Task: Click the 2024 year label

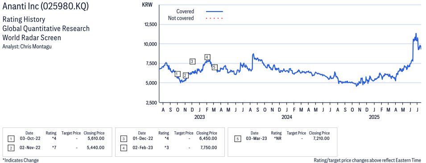Action: click(287, 117)
